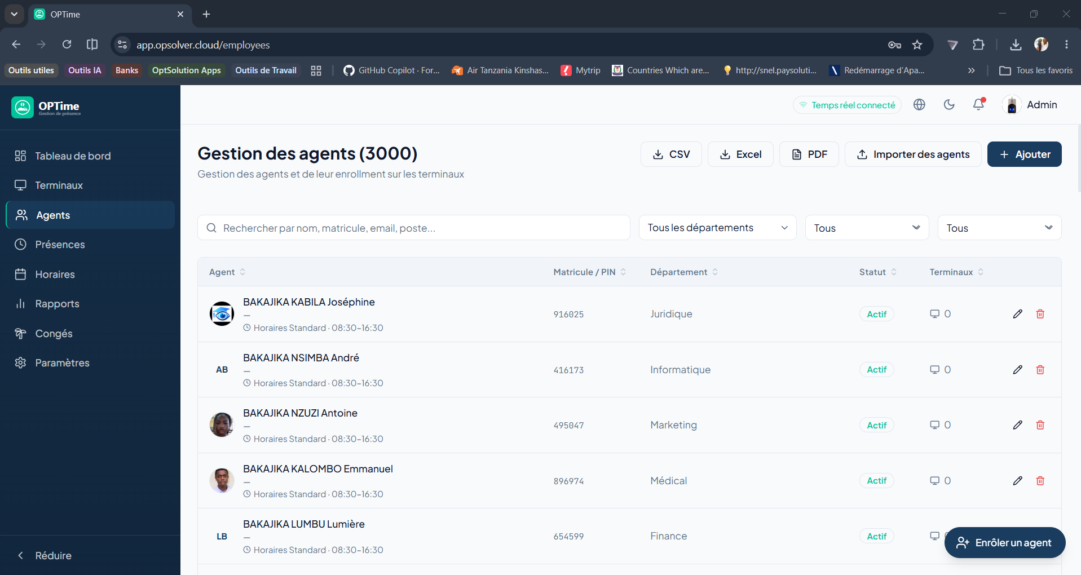
Task: Click Importer des agents
Action: (913, 154)
